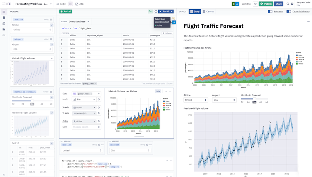Open the files folder icon in sidebar
The width and height of the screenshot is (312, 177).
click(x=4, y=29)
